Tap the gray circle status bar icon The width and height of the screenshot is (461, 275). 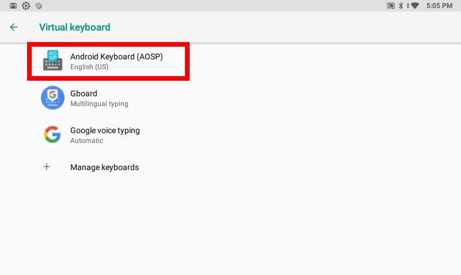tap(39, 6)
